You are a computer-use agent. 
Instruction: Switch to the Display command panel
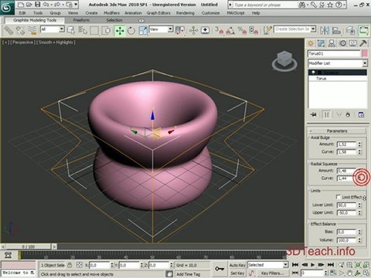point(353,43)
